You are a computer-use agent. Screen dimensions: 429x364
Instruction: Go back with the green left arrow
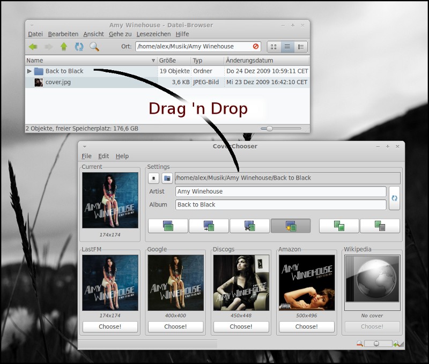(33, 47)
